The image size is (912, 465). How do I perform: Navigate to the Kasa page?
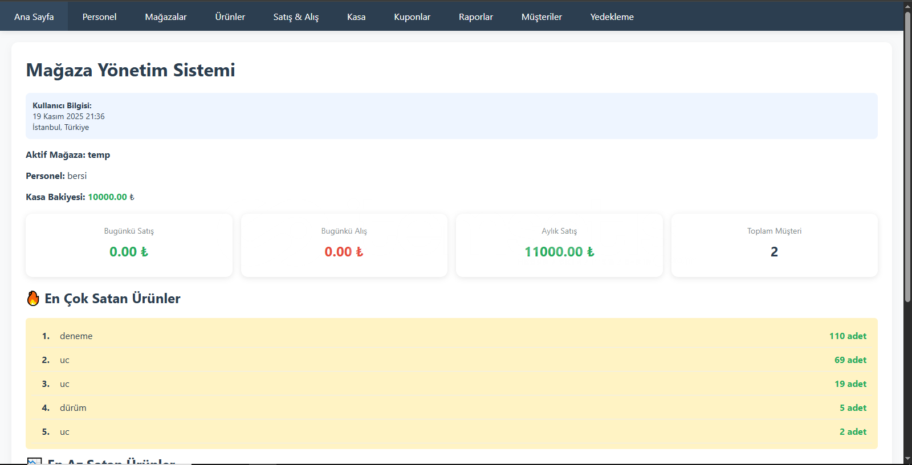click(356, 17)
